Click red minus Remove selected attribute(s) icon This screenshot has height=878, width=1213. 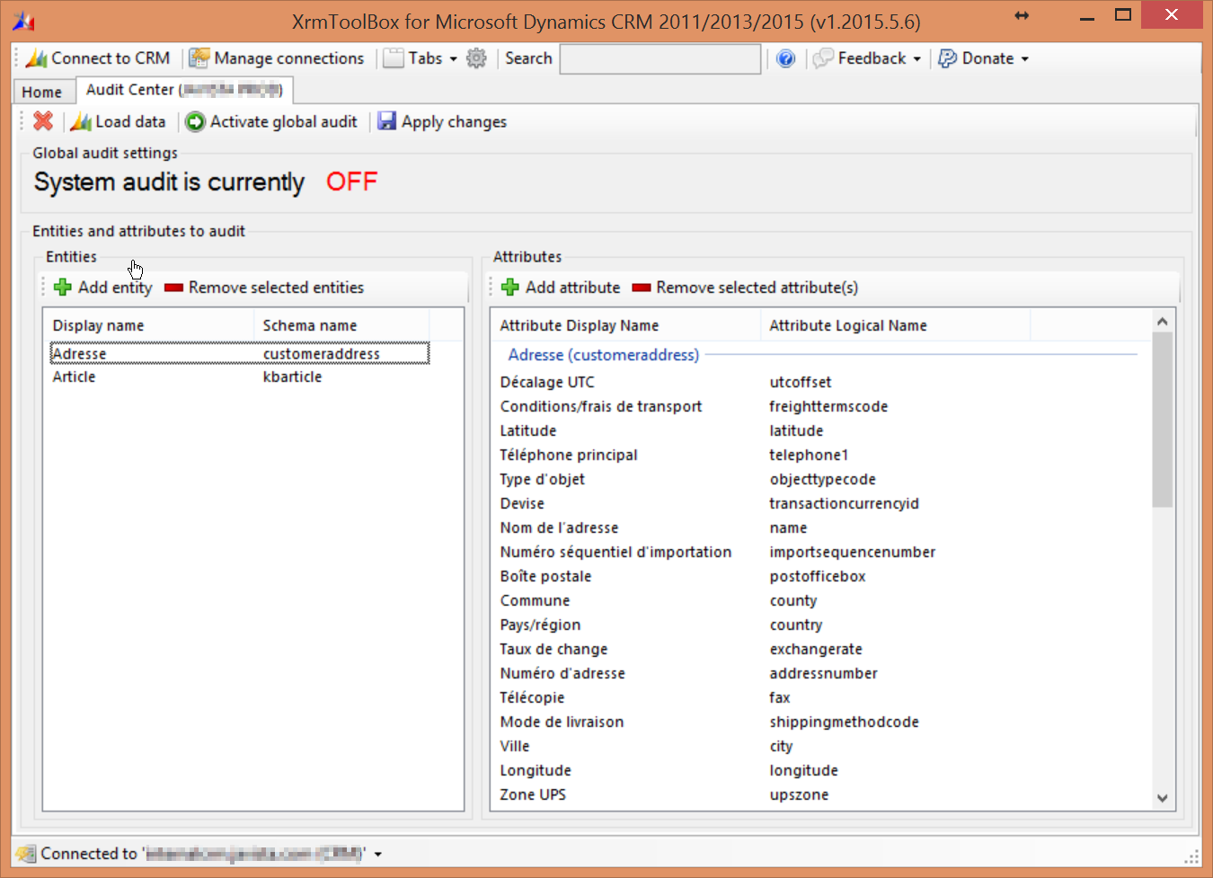(x=642, y=288)
